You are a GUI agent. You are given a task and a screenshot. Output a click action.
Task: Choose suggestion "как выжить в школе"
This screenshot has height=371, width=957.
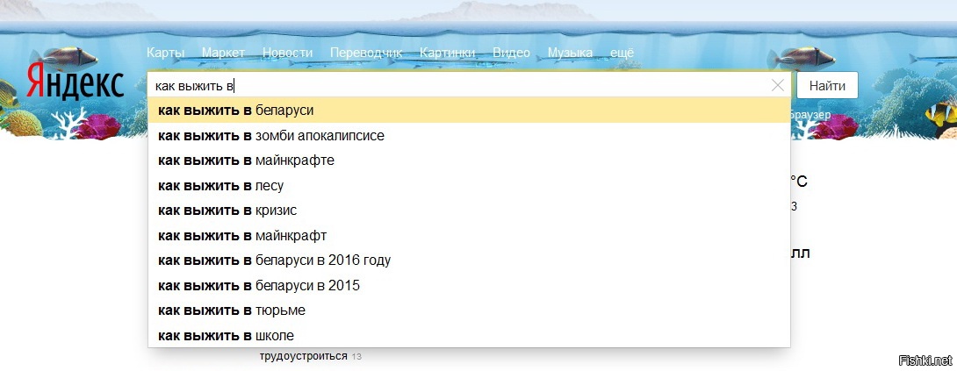(x=227, y=335)
